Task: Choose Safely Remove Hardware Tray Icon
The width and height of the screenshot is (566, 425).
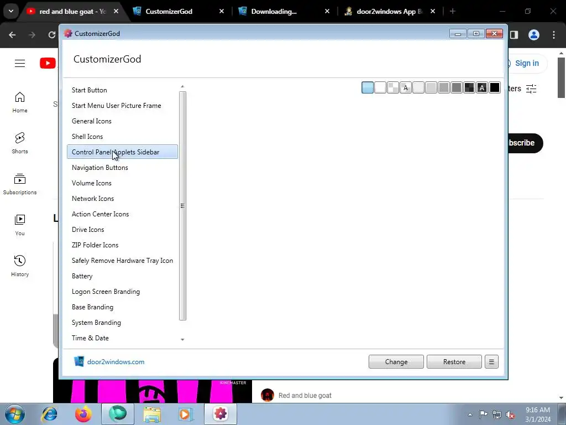Action: (122, 261)
